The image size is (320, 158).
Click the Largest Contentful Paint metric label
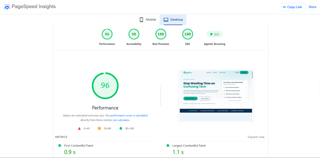coord(189,146)
